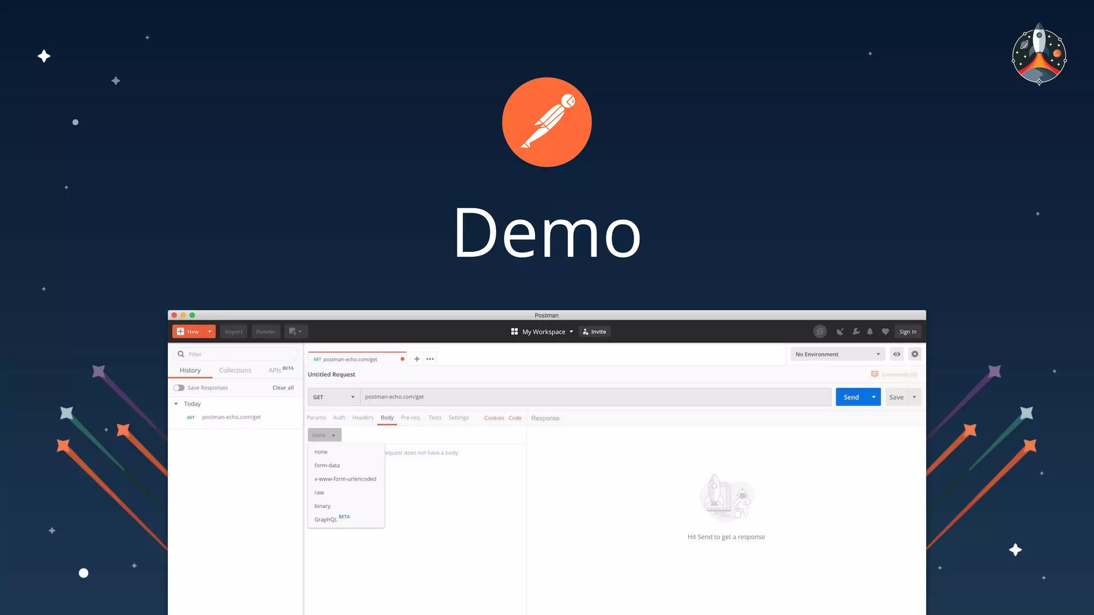Viewport: 1094px width, 615px height.
Task: Open the New button dropdown arrow
Action: click(210, 332)
